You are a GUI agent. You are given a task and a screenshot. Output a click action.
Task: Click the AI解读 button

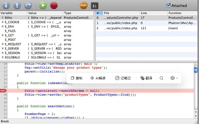click(98, 78)
